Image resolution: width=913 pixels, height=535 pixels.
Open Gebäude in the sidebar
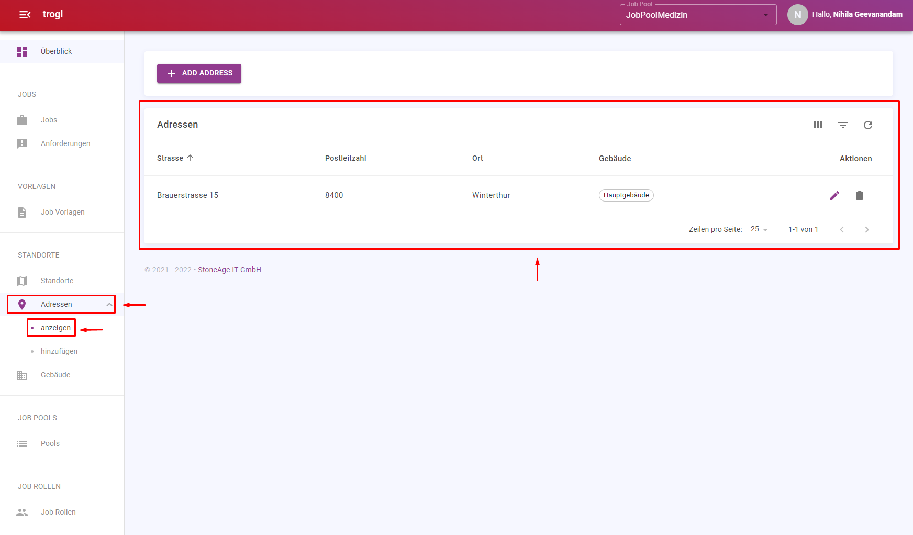tap(62, 375)
